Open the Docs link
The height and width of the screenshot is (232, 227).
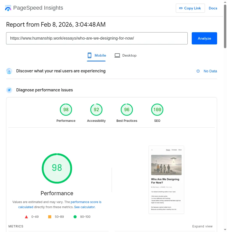213,8
